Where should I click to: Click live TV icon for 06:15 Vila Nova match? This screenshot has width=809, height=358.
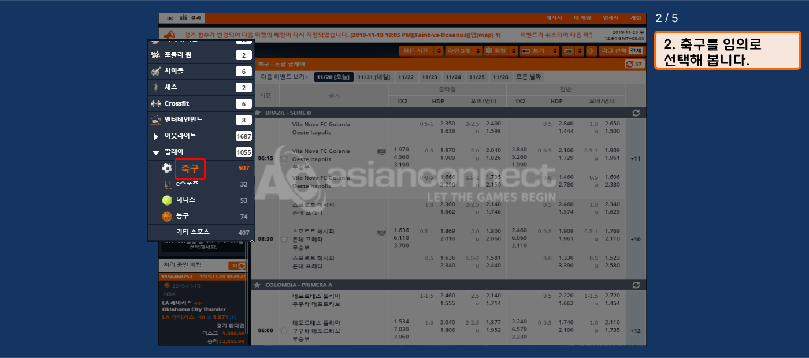pos(381,151)
